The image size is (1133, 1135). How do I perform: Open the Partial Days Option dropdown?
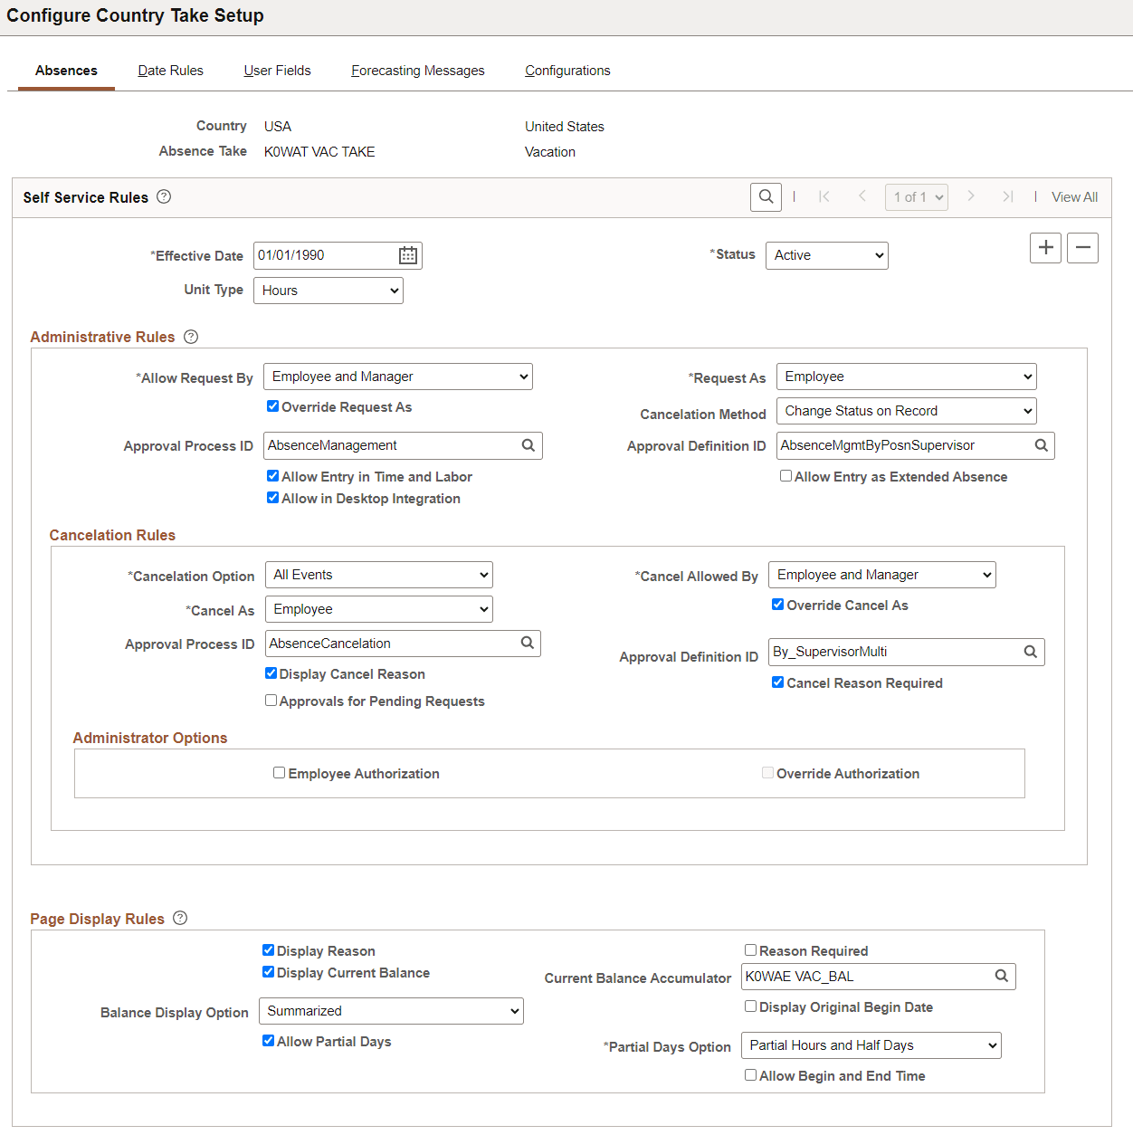[x=871, y=1044]
